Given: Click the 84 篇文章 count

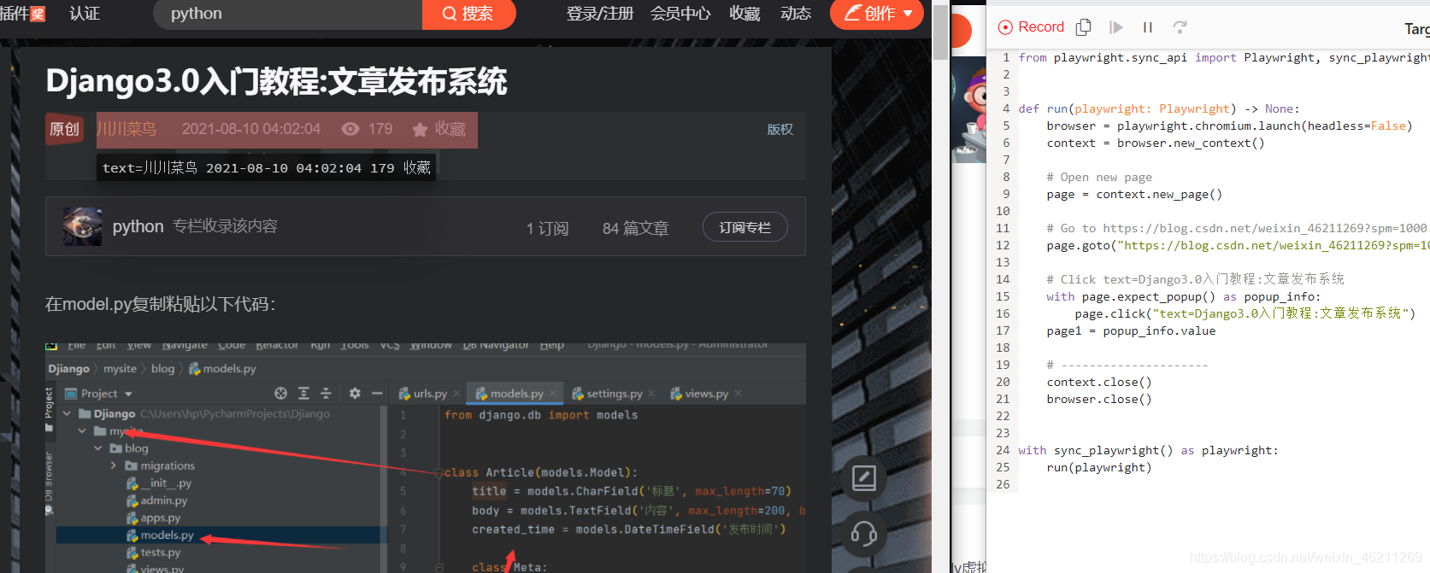Looking at the screenshot, I should (x=636, y=228).
